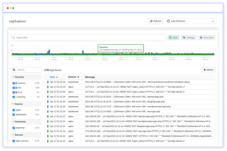This screenshot has width=227, height=151.
Task: Open log with URL /wp/wp-login.php 404 error
Action: click(129, 97)
